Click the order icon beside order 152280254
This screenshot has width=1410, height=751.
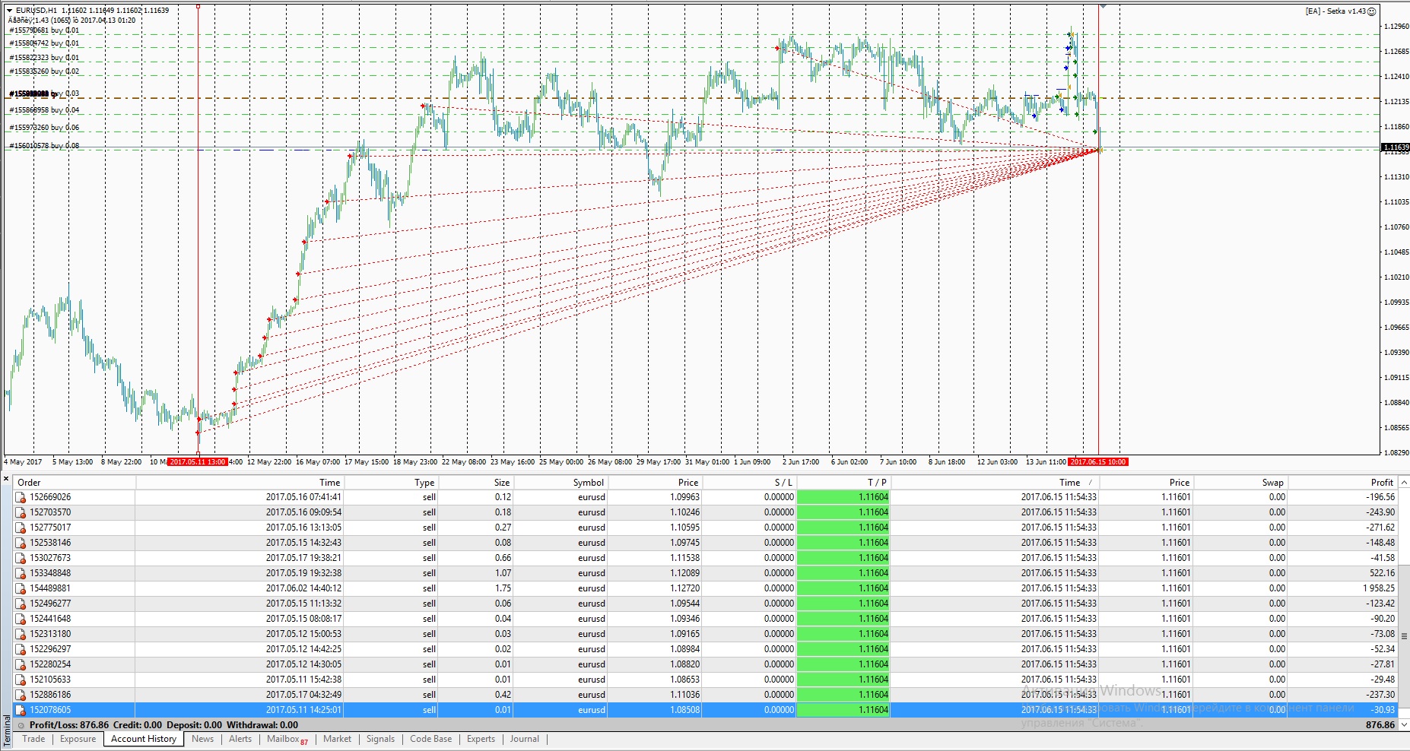21,664
